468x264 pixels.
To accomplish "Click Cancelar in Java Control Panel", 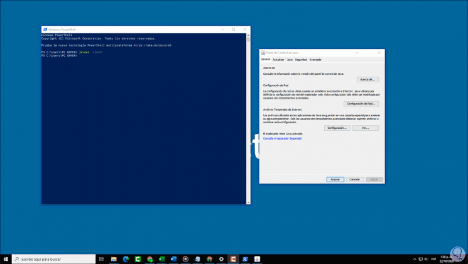I will click(354, 180).
